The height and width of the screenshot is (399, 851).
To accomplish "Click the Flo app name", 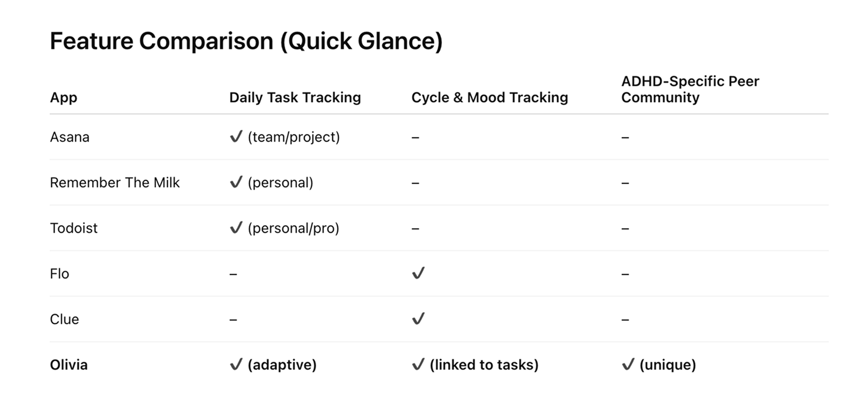I will tap(59, 274).
